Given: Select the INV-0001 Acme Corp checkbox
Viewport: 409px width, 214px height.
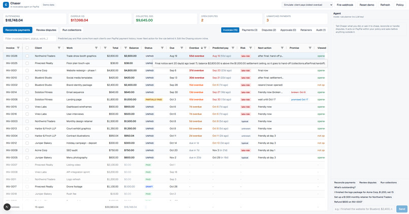Looking at the screenshot, I should [x=27, y=71].
